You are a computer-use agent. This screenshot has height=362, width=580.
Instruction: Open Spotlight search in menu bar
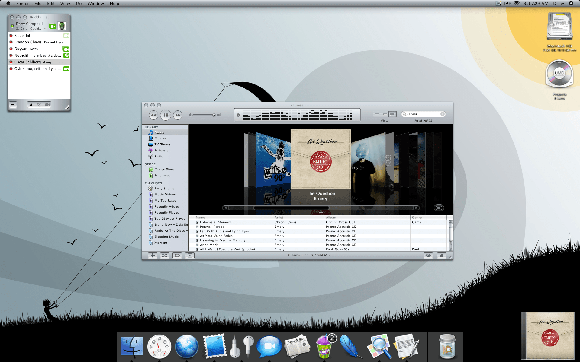click(571, 3)
